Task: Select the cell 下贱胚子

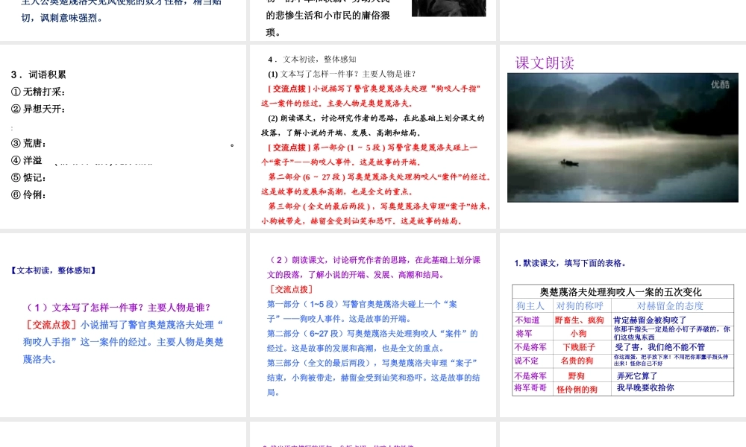Action: click(x=579, y=347)
